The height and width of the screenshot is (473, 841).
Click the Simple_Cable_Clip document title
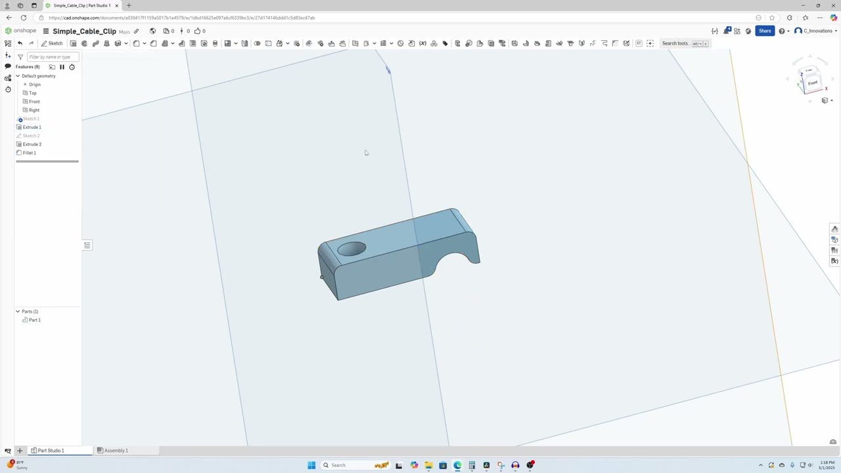(84, 31)
